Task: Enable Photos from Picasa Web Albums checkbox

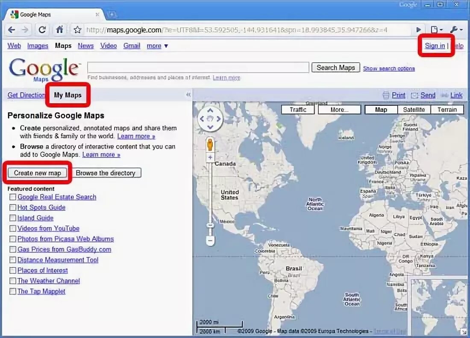Action: click(x=12, y=239)
